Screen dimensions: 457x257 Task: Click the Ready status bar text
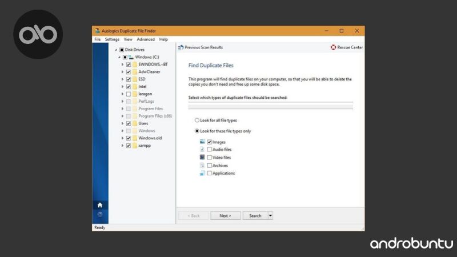point(99,227)
